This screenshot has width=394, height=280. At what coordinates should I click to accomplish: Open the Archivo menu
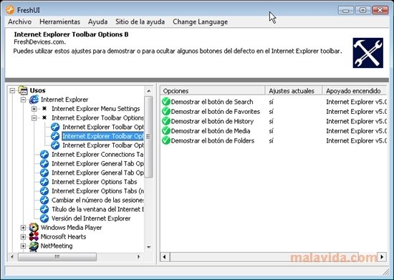(x=19, y=22)
